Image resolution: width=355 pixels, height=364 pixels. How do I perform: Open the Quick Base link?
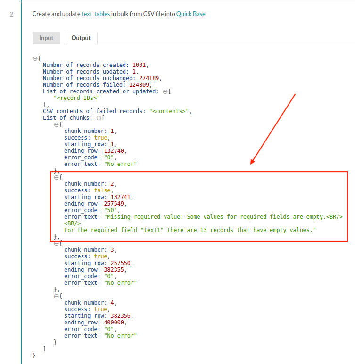point(191,14)
